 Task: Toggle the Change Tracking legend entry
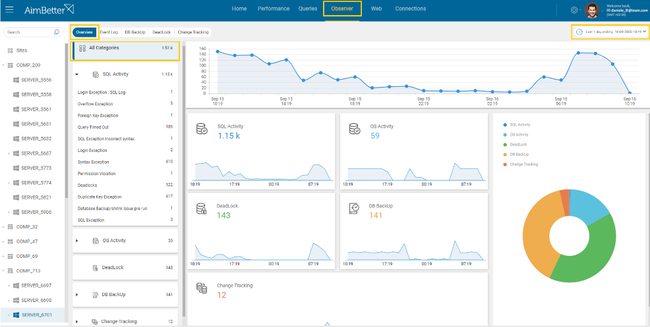pyautogui.click(x=521, y=164)
